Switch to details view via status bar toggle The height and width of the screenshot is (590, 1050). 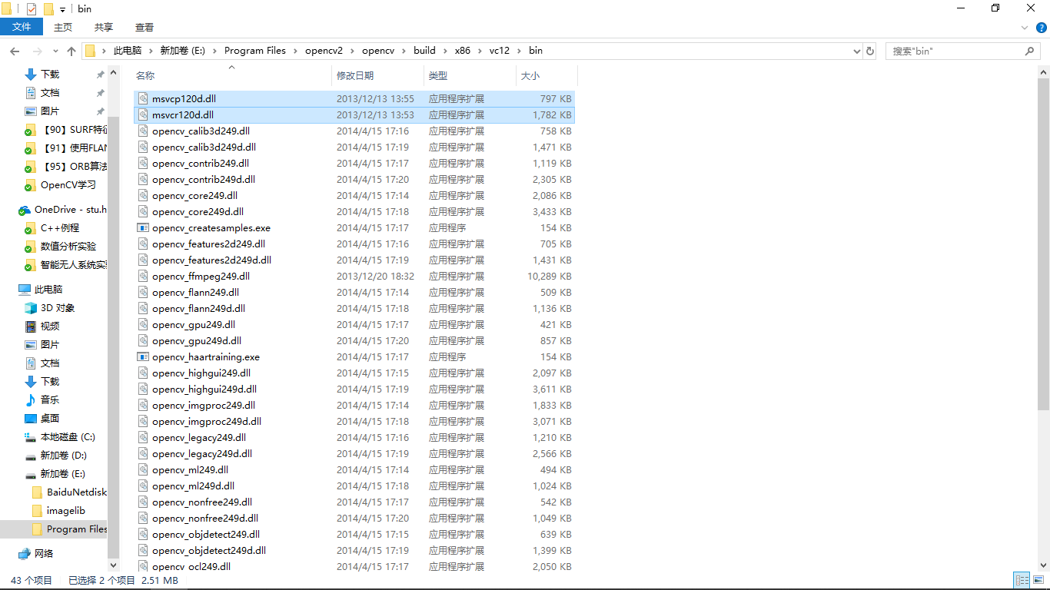tap(1022, 580)
